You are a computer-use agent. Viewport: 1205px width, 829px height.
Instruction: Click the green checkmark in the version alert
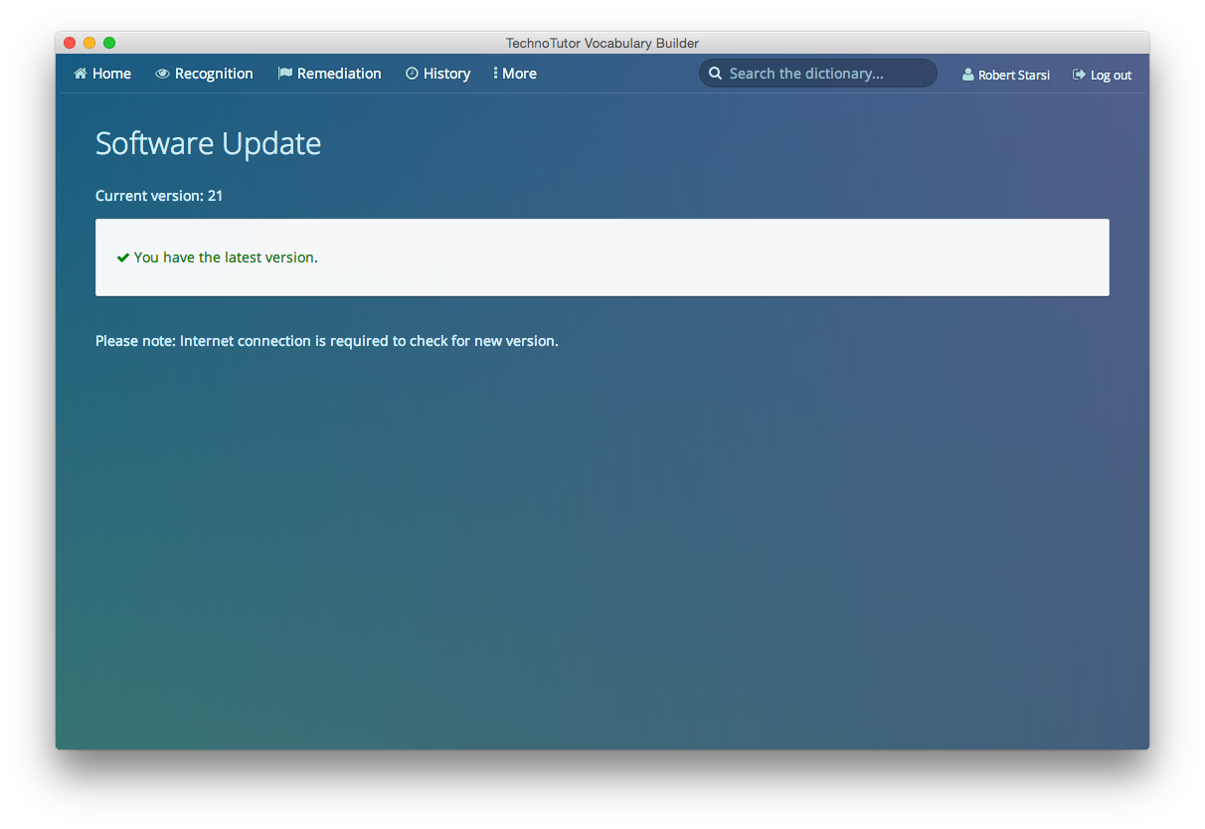pyautogui.click(x=122, y=256)
